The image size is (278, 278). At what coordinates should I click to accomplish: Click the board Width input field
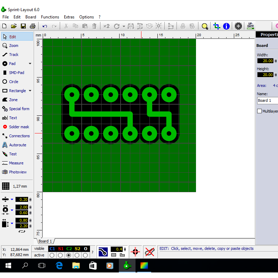265,61
